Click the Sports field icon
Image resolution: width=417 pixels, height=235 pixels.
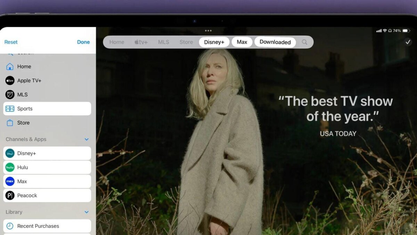coord(10,109)
